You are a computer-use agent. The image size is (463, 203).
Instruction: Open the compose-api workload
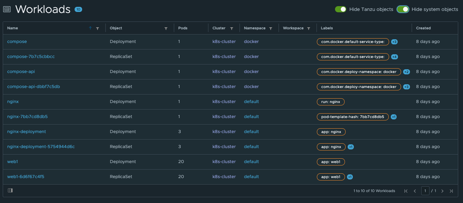[x=21, y=72]
